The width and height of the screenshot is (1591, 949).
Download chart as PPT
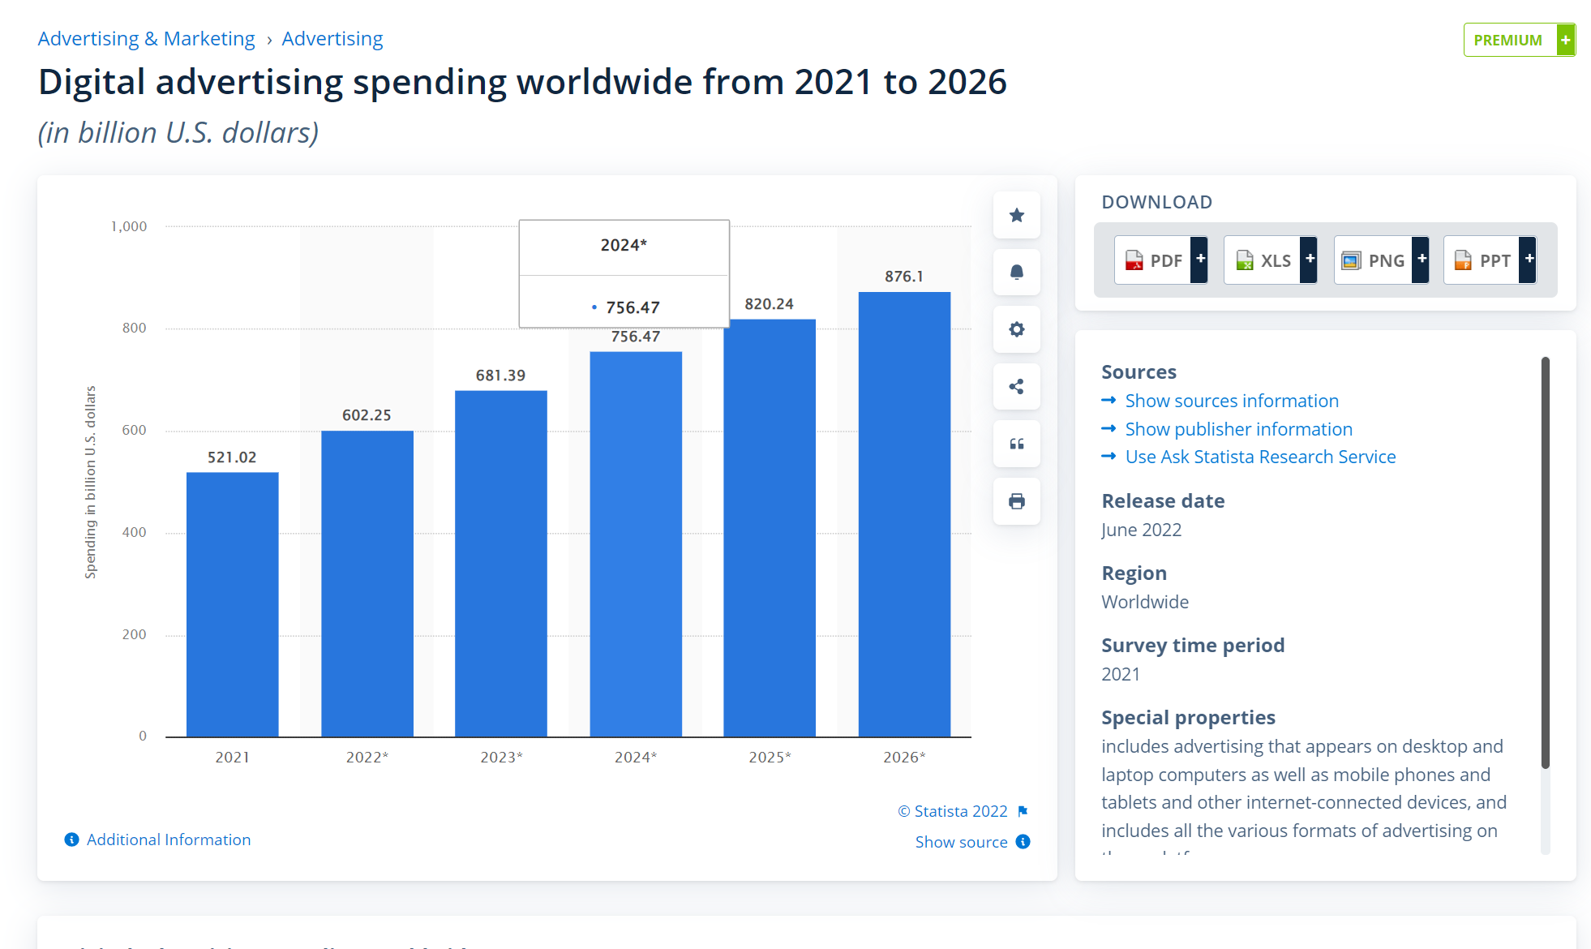(1490, 260)
